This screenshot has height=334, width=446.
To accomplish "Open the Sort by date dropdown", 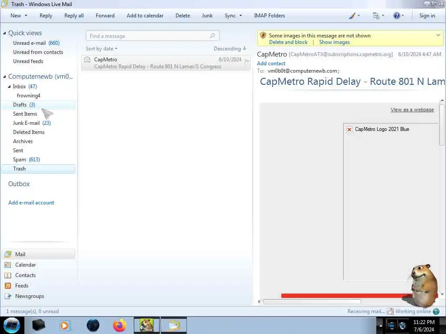I will [x=101, y=49].
